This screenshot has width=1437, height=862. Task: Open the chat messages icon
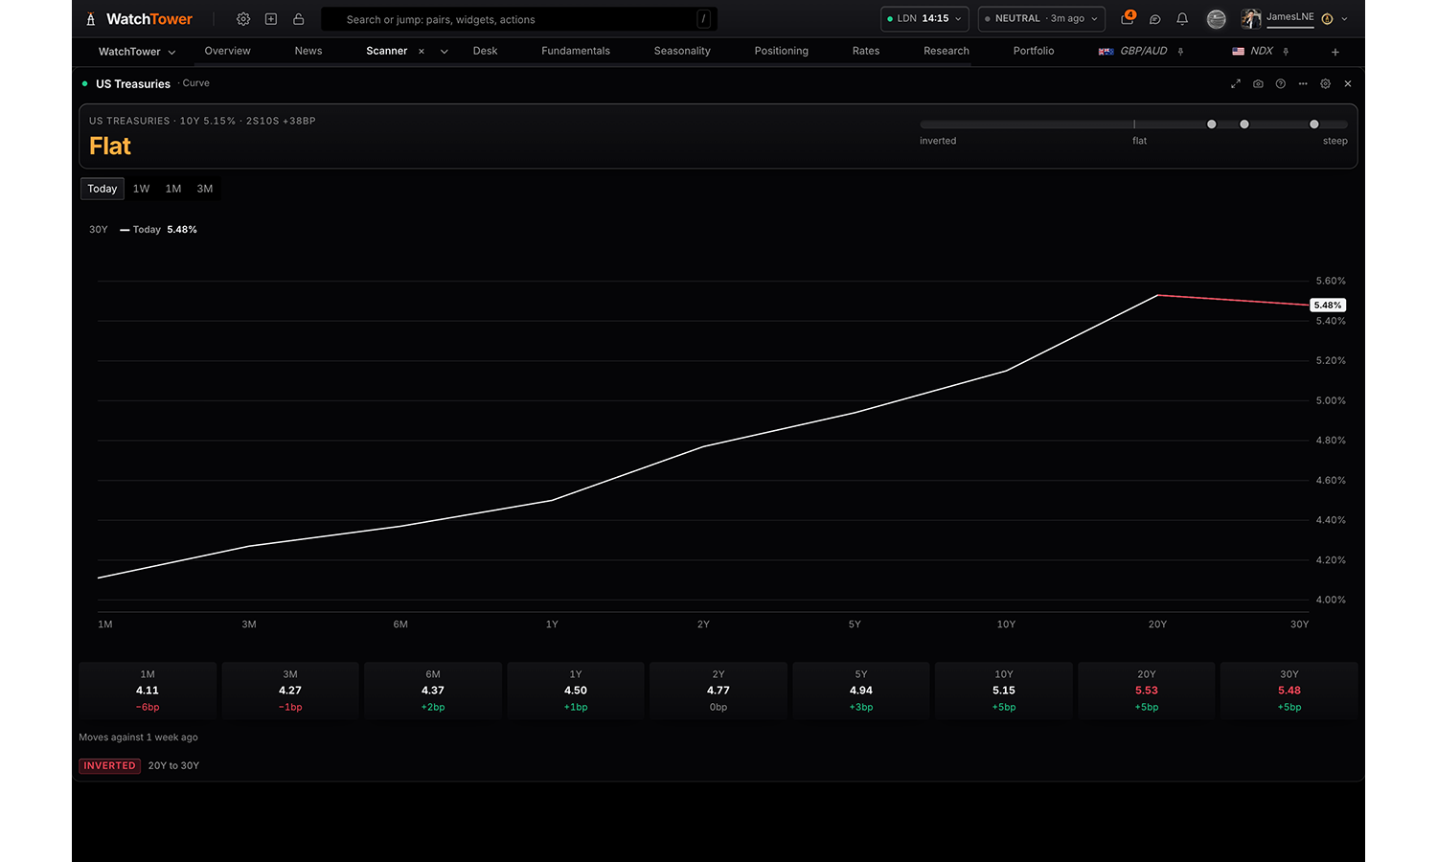[x=1155, y=19]
